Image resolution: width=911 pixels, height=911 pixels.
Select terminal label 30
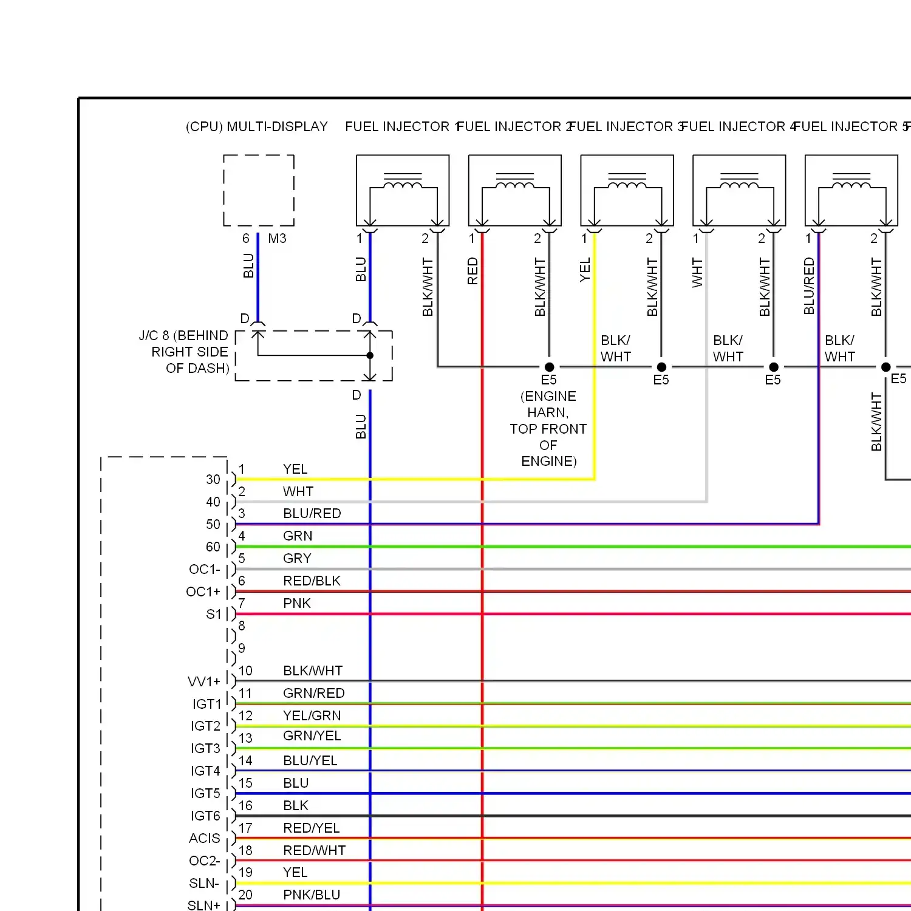pyautogui.click(x=213, y=479)
